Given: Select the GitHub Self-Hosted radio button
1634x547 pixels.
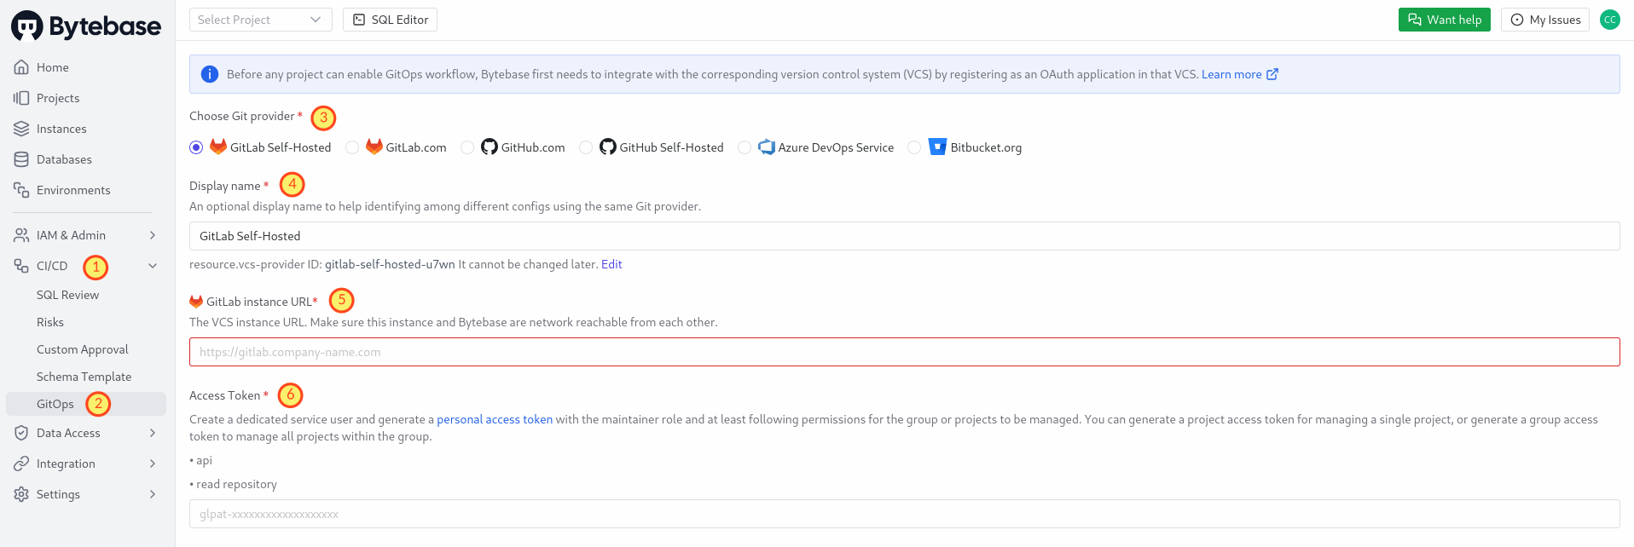Looking at the screenshot, I should pos(586,147).
